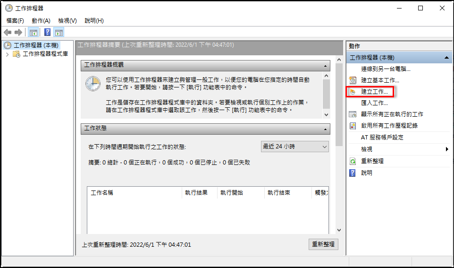
Task: Click the blue question mark help toolbar icon
Action: 47,32
